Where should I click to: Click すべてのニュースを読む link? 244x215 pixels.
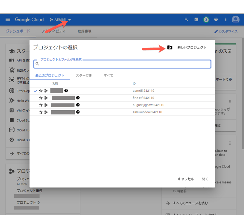click(190, 203)
